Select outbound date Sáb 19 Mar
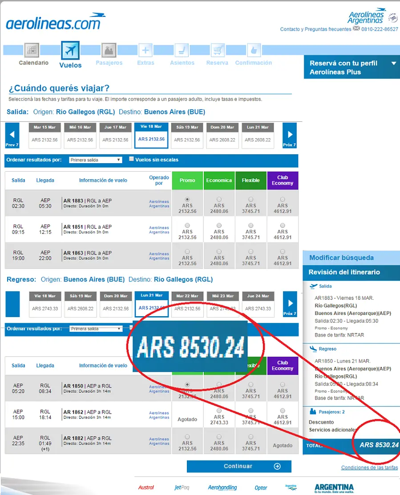This screenshot has height=495, width=400. pos(187,136)
